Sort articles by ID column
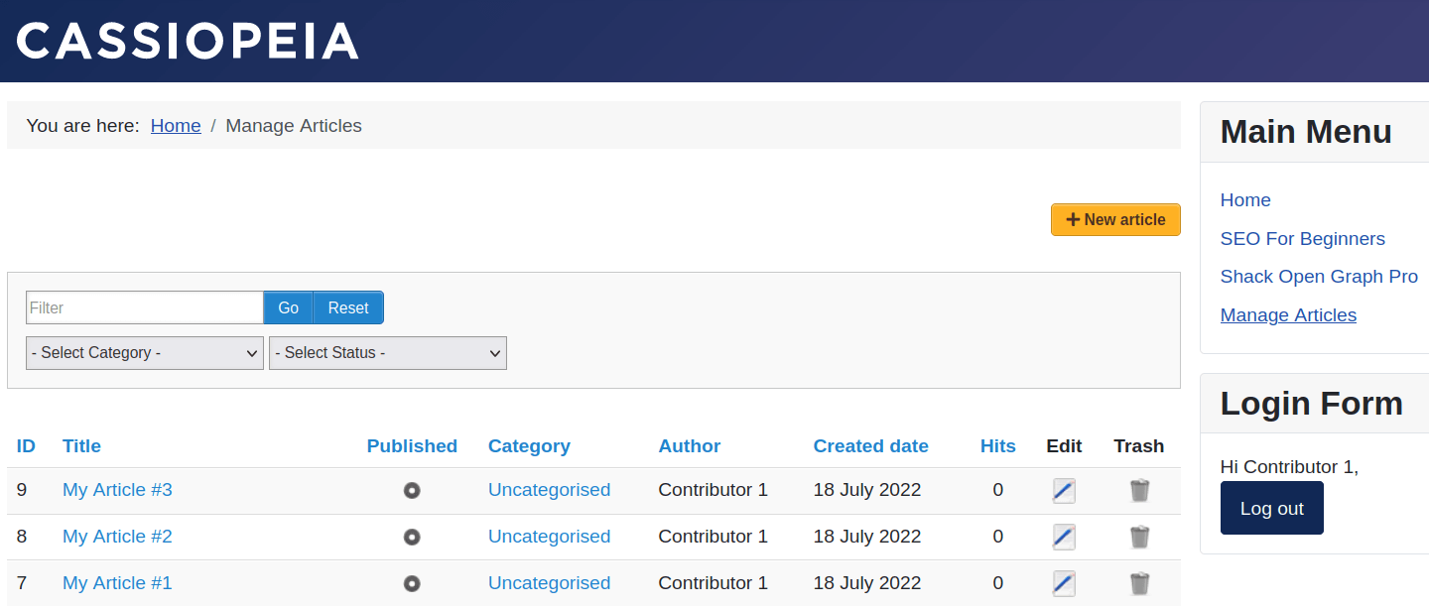Screen dimensions: 1429x609 click(26, 446)
